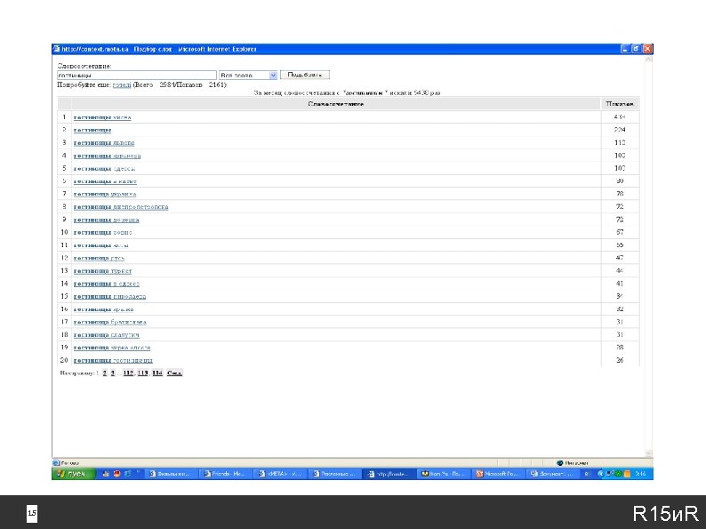Switch to the Документ1 Word taskbar button
706x529 pixels.
tap(553, 474)
